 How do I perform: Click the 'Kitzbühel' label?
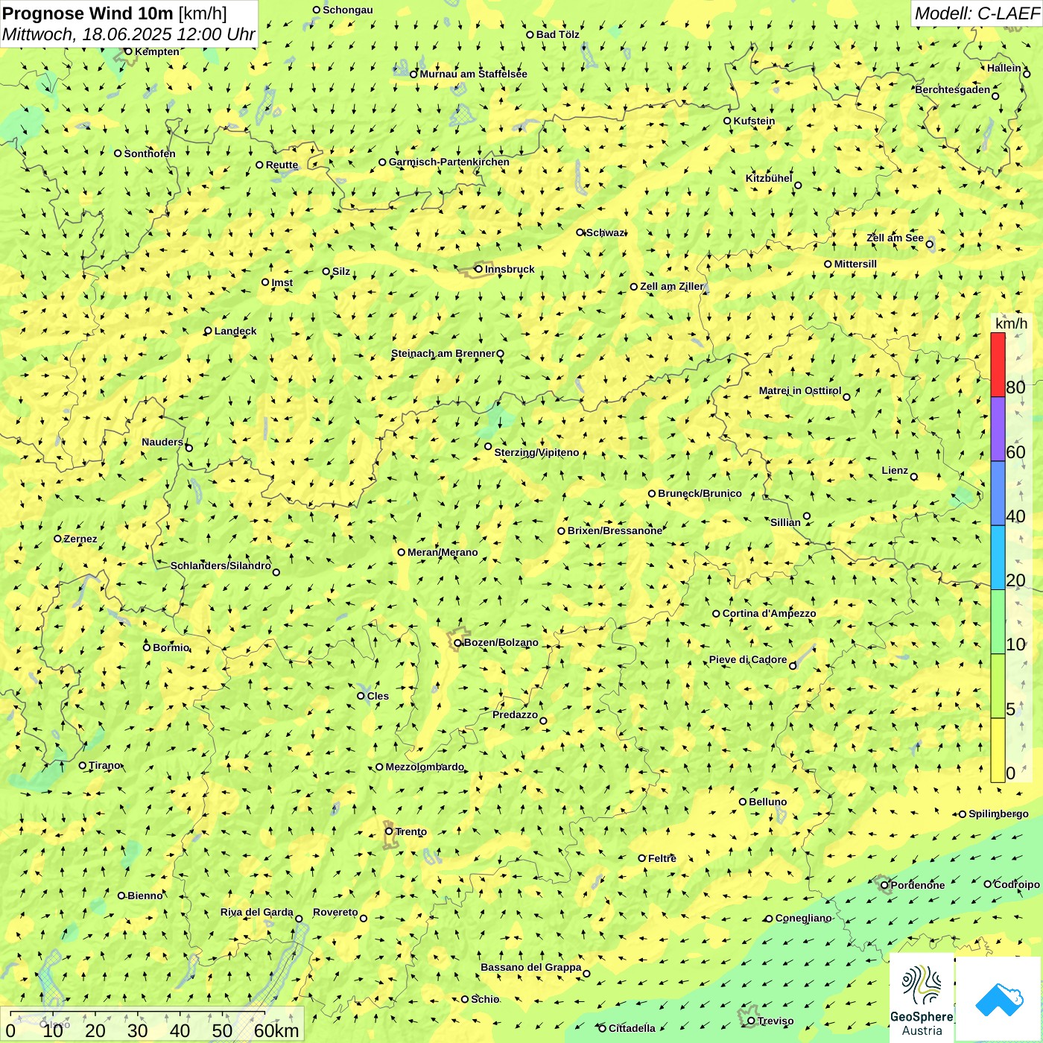point(769,178)
